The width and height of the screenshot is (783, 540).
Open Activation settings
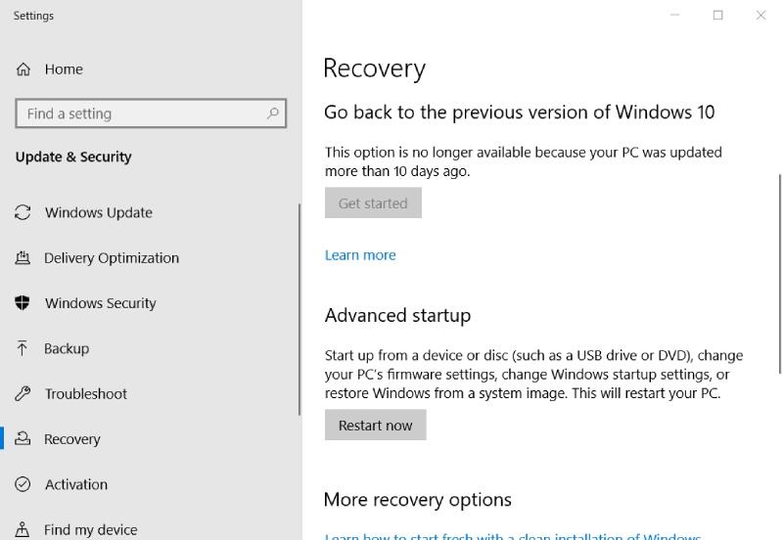click(76, 484)
